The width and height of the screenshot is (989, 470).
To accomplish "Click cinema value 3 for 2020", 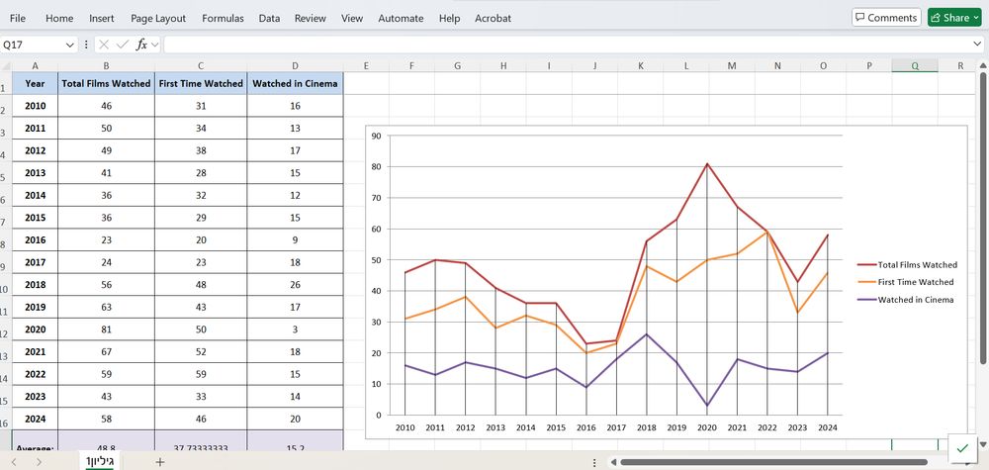I will click(x=295, y=329).
